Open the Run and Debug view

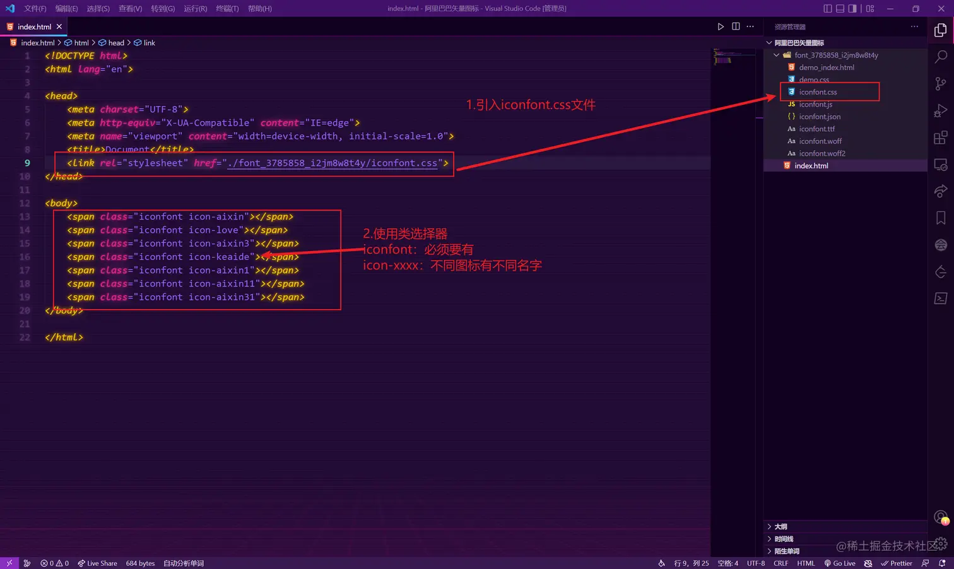(x=941, y=111)
